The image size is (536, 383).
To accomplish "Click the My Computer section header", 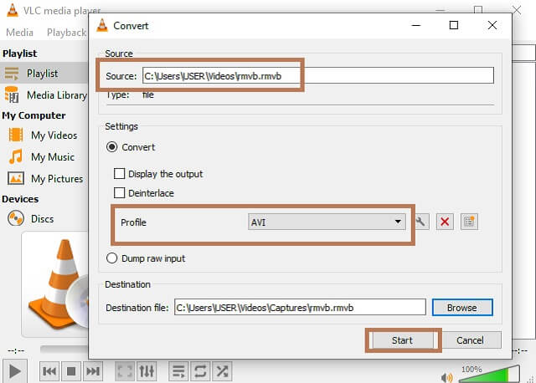I will click(33, 115).
